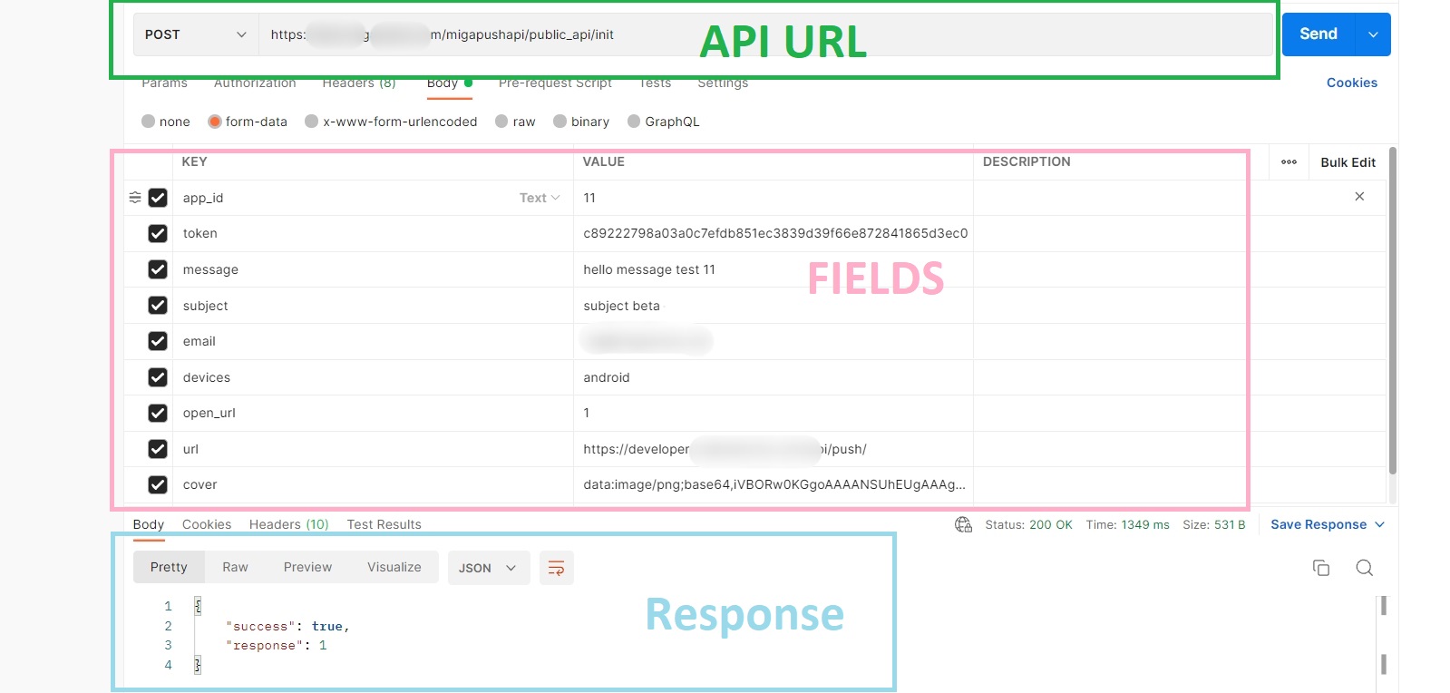Select the x-www-form-urlencoded radio button
Viewport: 1450px width, 693px height.
pos(312,122)
